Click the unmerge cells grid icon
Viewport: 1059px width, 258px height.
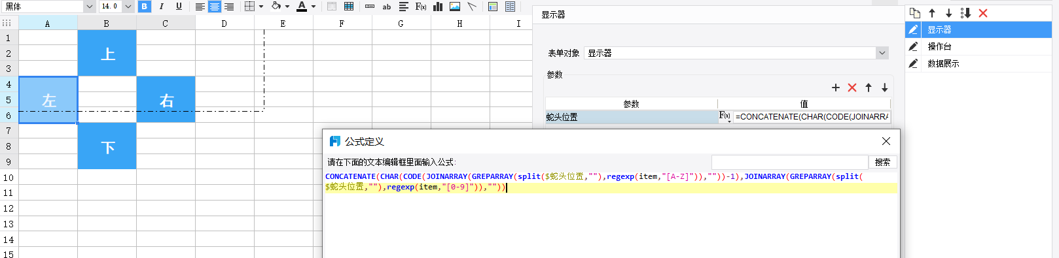(349, 7)
